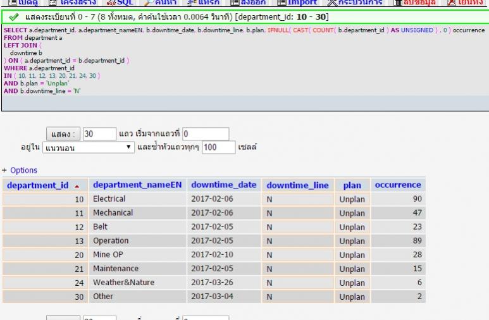The image size is (489, 320).
Task: Sort by plan column header
Action: 352,185
